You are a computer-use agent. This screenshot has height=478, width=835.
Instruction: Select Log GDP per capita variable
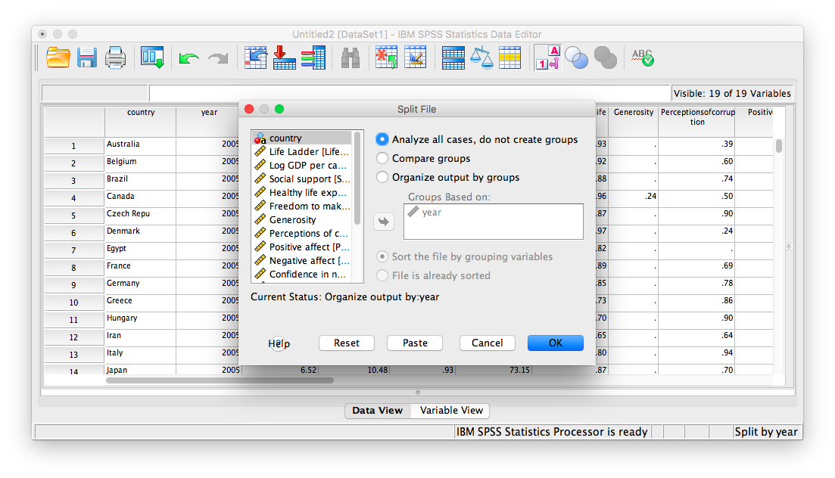click(302, 165)
